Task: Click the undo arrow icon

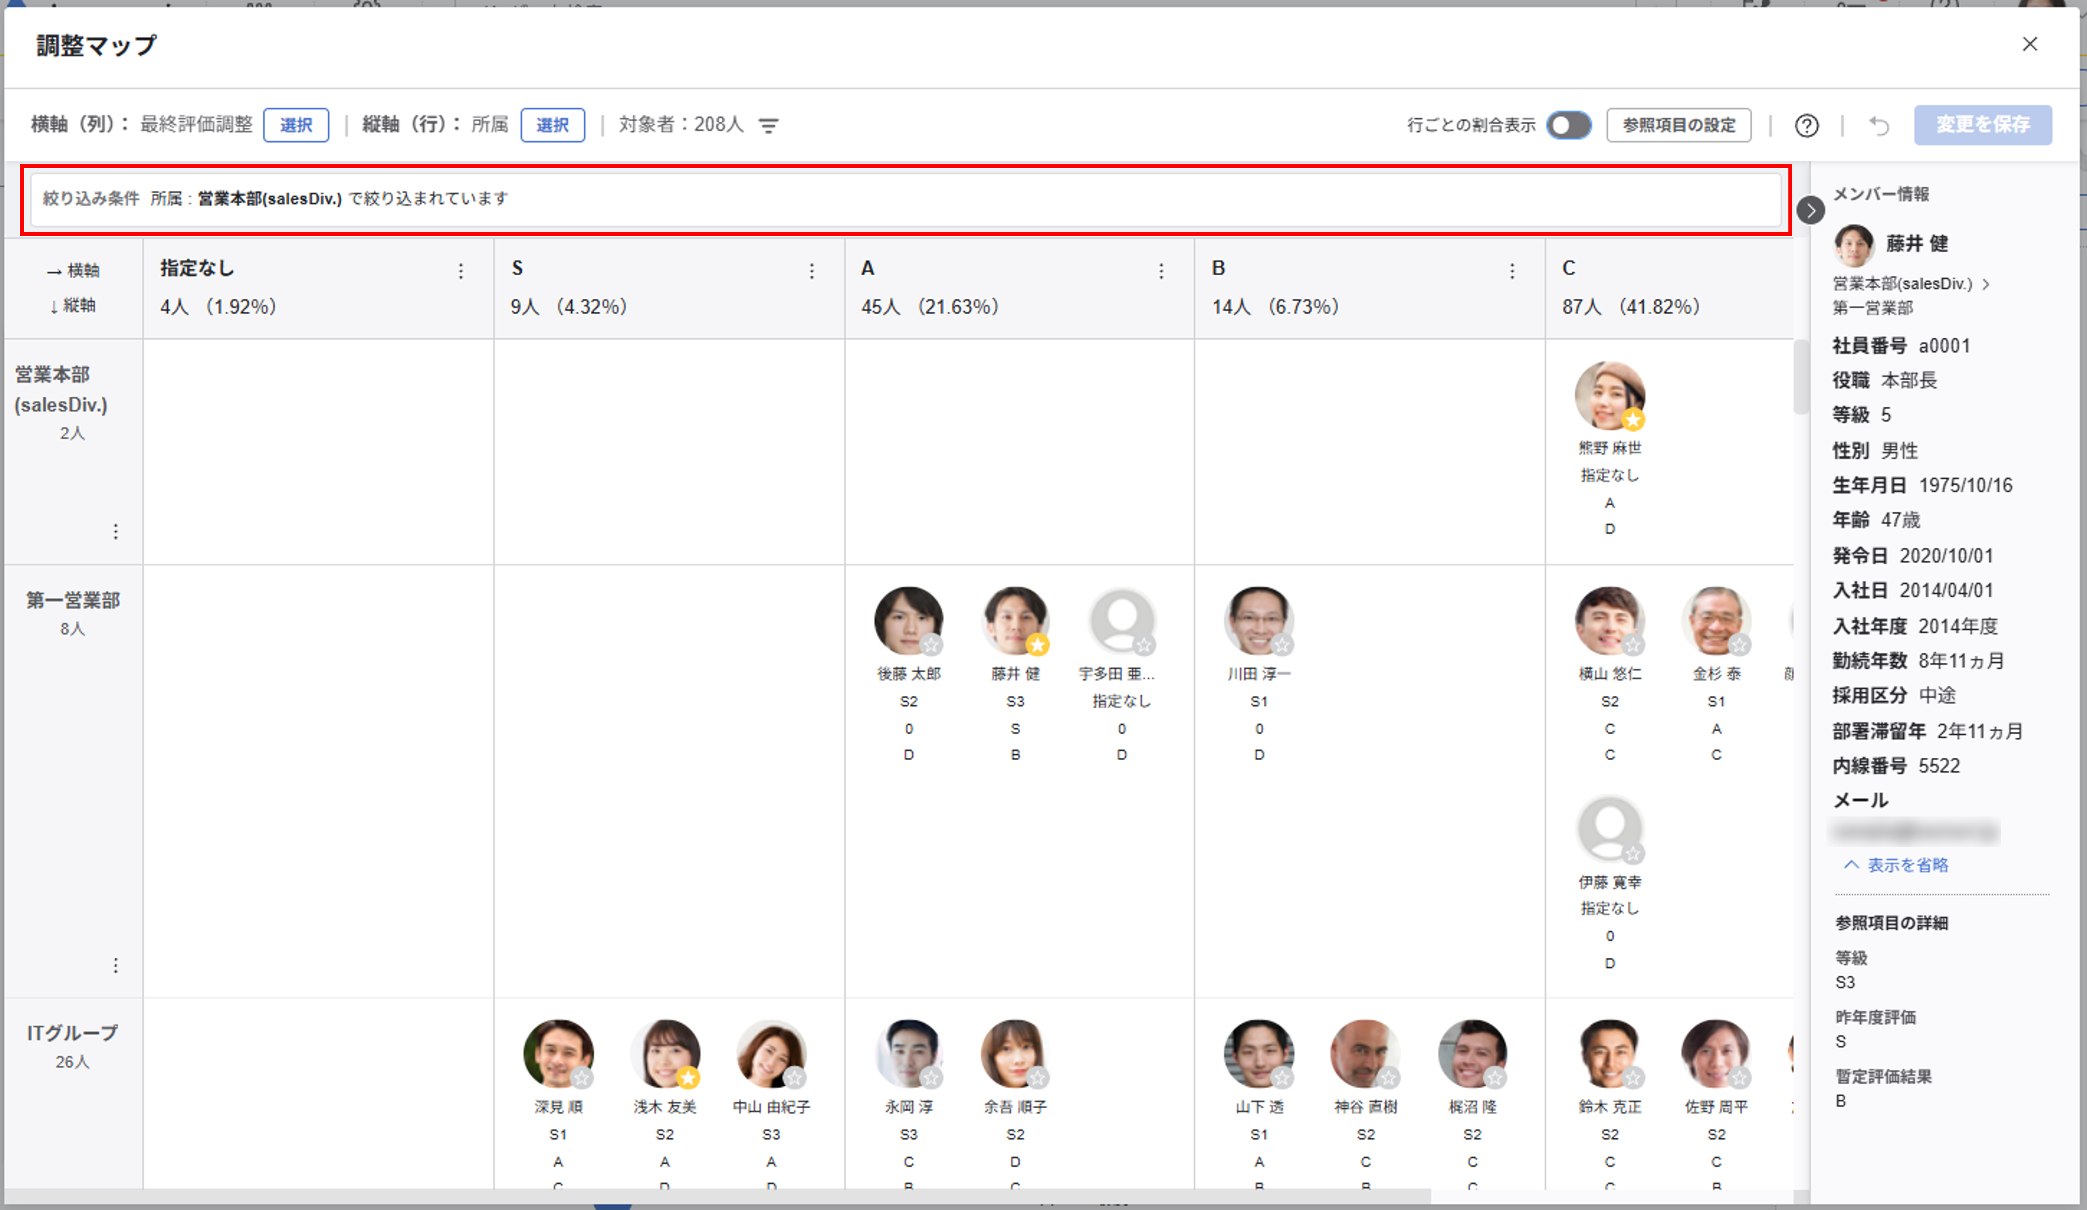Action: click(x=1878, y=126)
